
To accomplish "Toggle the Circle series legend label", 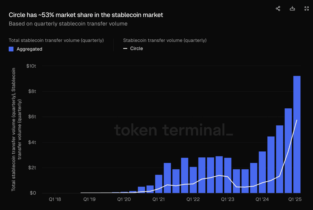I will [137, 48].
